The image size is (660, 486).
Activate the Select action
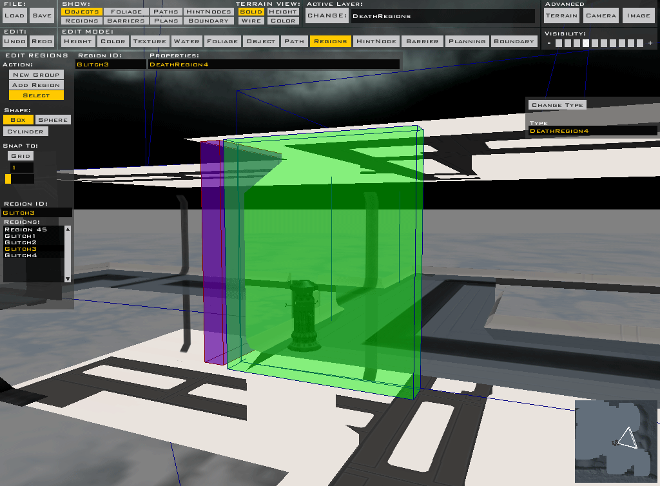coord(36,95)
